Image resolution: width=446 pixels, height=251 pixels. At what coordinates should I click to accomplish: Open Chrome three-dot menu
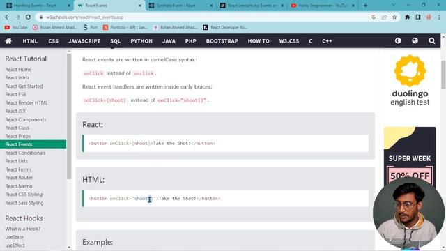(439, 17)
